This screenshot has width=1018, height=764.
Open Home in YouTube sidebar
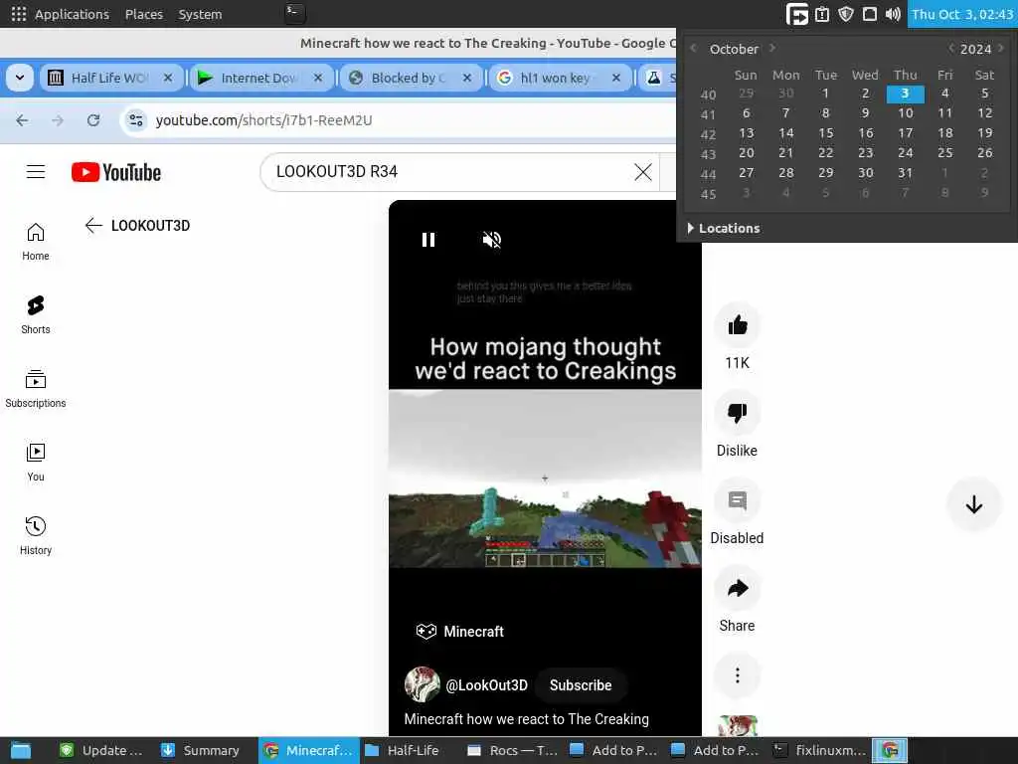[36, 242]
